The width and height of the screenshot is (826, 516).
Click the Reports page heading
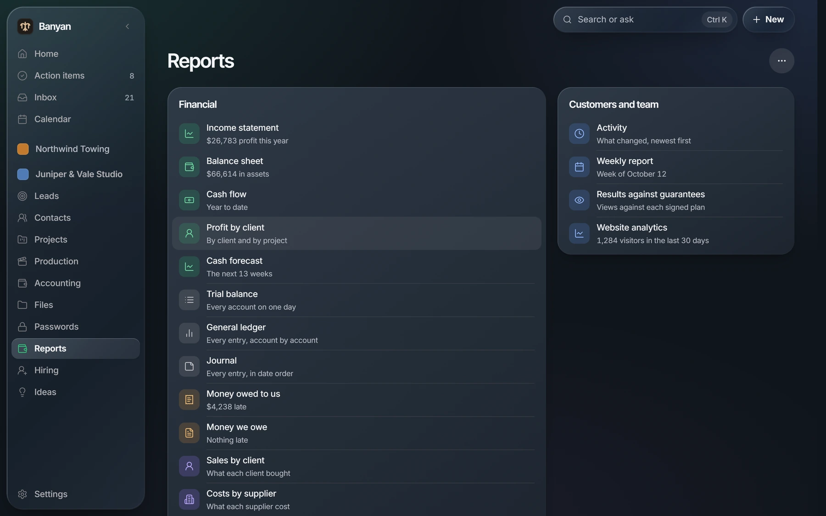(201, 61)
